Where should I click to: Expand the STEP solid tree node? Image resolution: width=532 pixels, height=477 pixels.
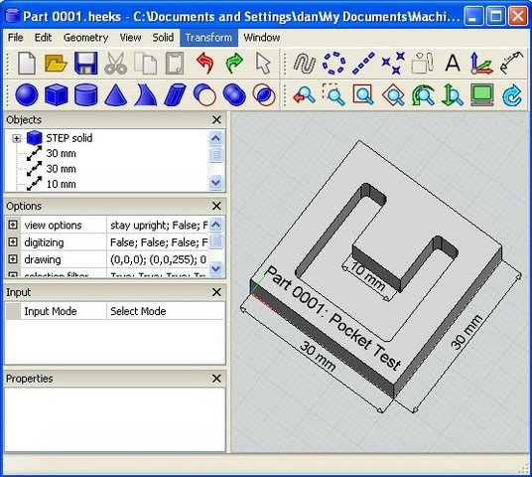click(x=16, y=138)
